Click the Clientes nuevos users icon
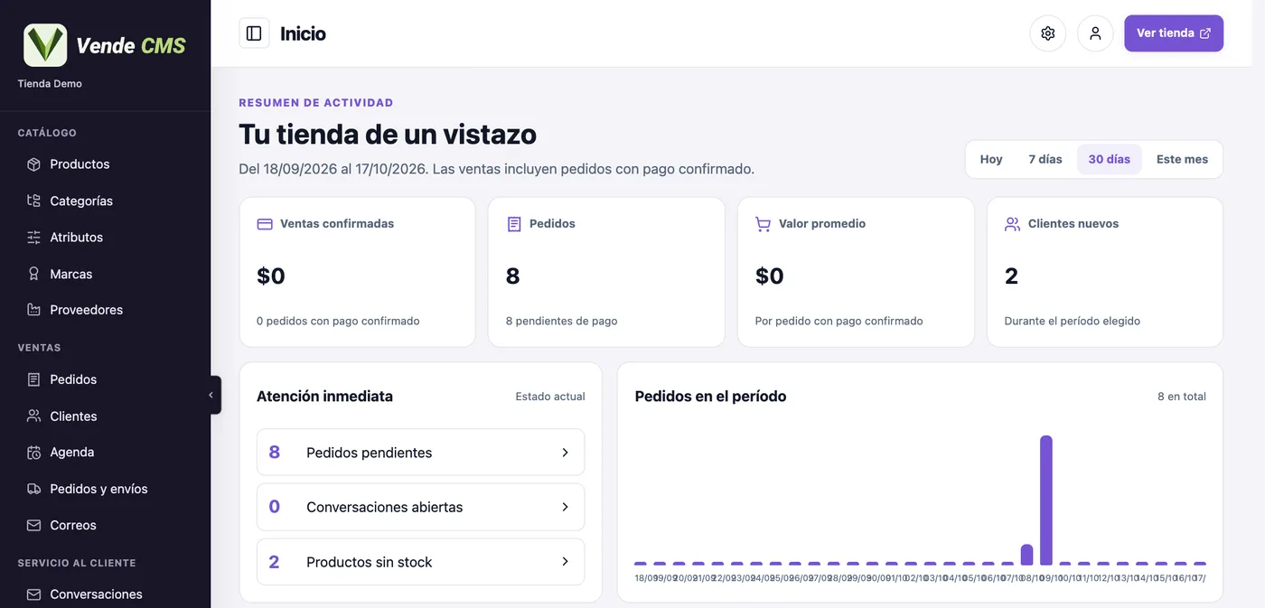This screenshot has height=608, width=1265. (x=1013, y=224)
